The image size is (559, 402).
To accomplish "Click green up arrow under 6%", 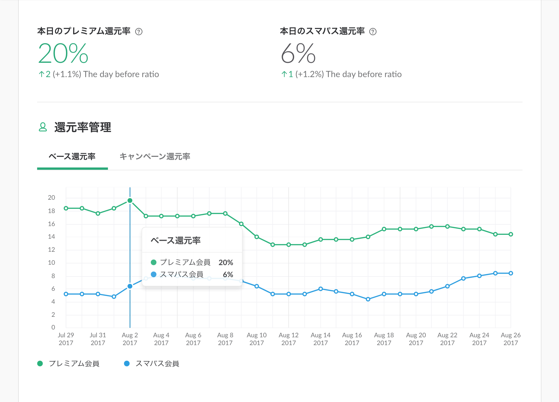I will click(x=284, y=74).
